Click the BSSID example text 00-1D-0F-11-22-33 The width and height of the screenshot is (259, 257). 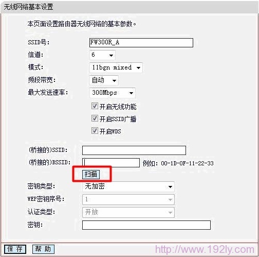click(x=187, y=163)
